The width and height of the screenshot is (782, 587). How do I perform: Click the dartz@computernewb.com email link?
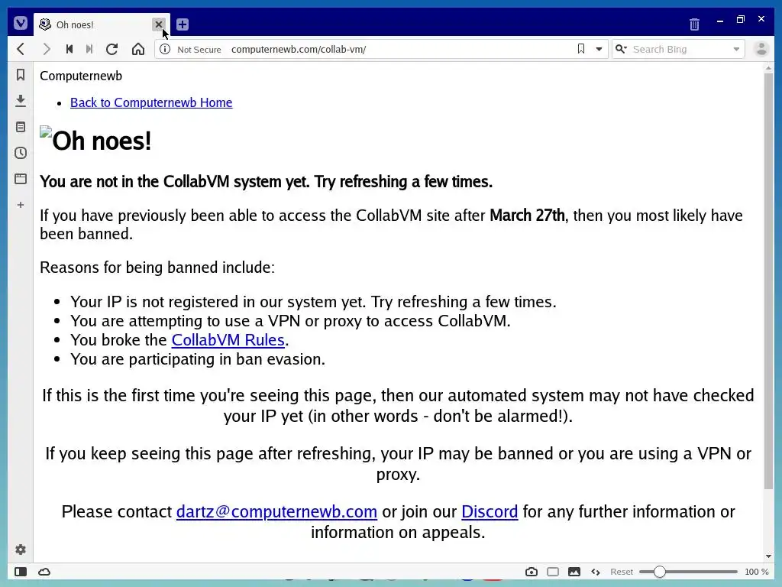click(x=276, y=511)
